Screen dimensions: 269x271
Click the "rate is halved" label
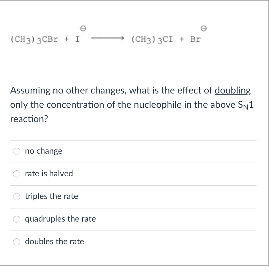[49, 174]
